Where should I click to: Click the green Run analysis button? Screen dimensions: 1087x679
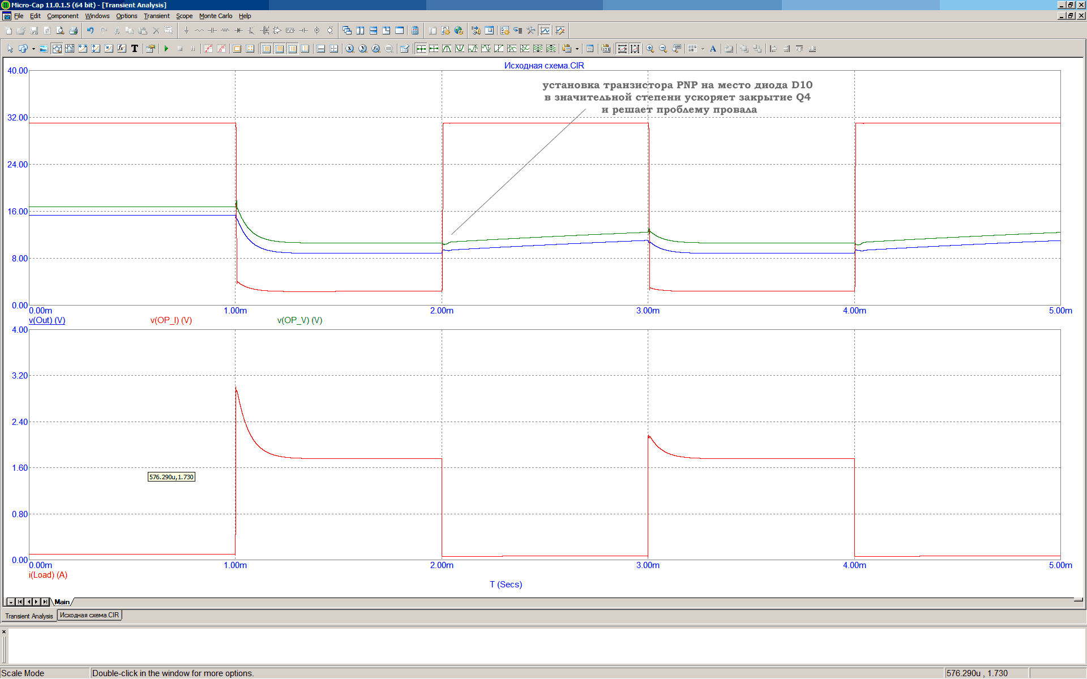(x=166, y=49)
